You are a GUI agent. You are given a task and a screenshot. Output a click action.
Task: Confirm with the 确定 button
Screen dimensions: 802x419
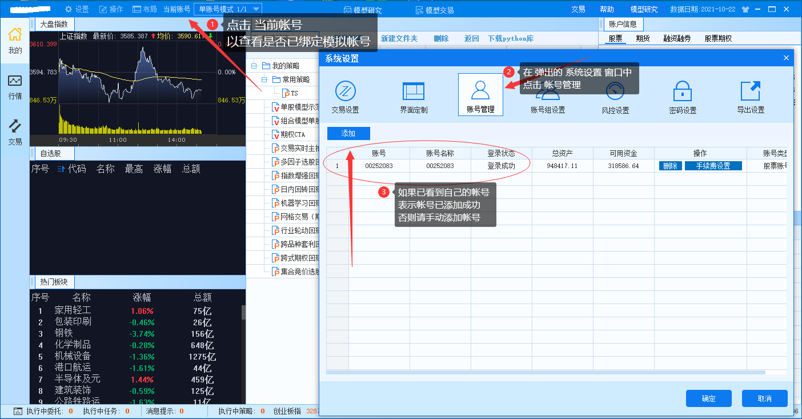708,398
